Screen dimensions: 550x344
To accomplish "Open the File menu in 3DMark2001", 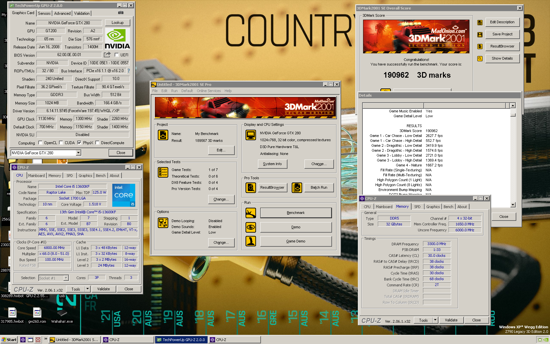I will pos(155,91).
